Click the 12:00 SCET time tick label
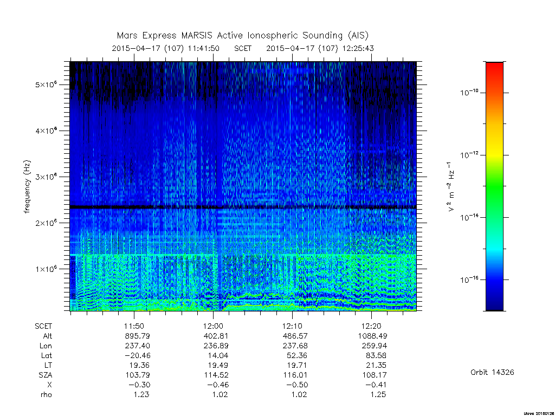Screen dimensions: 555x416 213,326
